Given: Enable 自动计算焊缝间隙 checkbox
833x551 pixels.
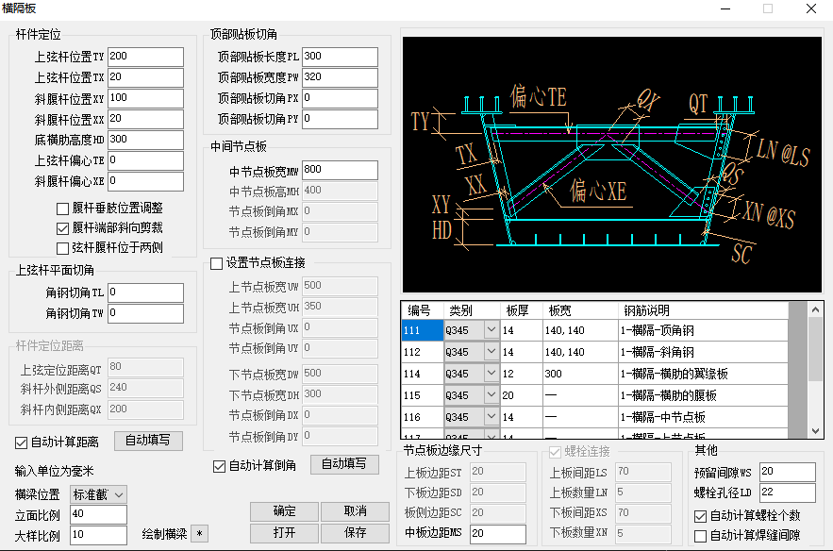Looking at the screenshot, I should point(700,536).
